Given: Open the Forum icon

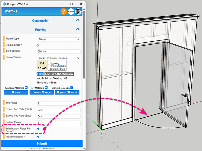Looking at the screenshot, I should pyautogui.click(x=71, y=11).
